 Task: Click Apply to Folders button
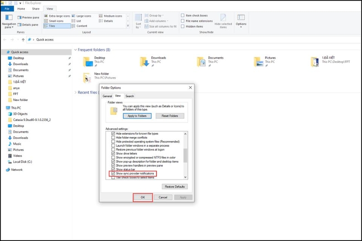(137, 116)
